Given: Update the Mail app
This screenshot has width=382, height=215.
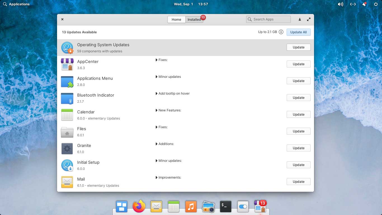Looking at the screenshot, I should pos(298,182).
